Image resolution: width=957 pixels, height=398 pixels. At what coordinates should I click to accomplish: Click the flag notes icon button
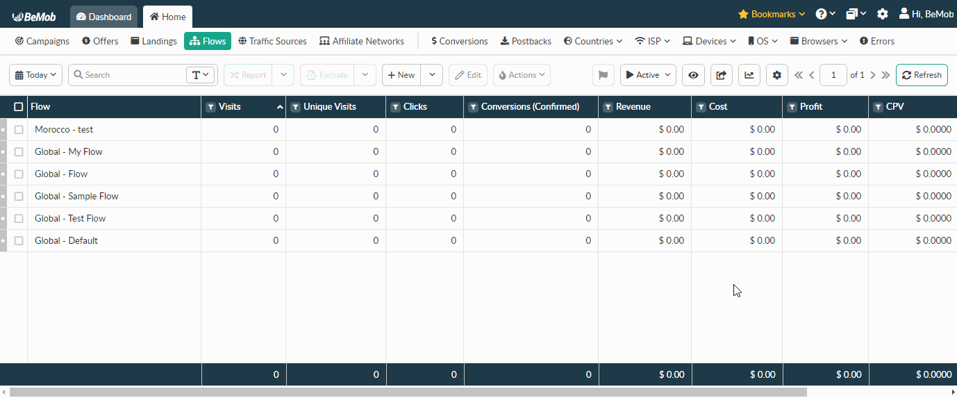click(x=604, y=75)
